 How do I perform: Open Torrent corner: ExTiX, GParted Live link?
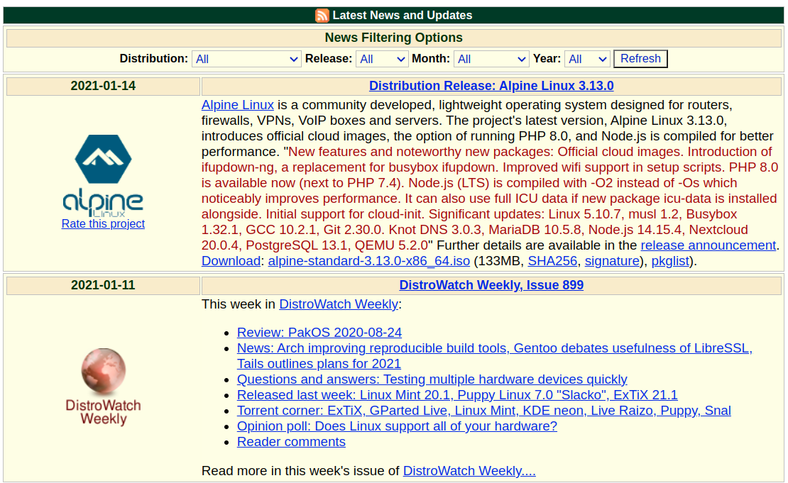(483, 410)
